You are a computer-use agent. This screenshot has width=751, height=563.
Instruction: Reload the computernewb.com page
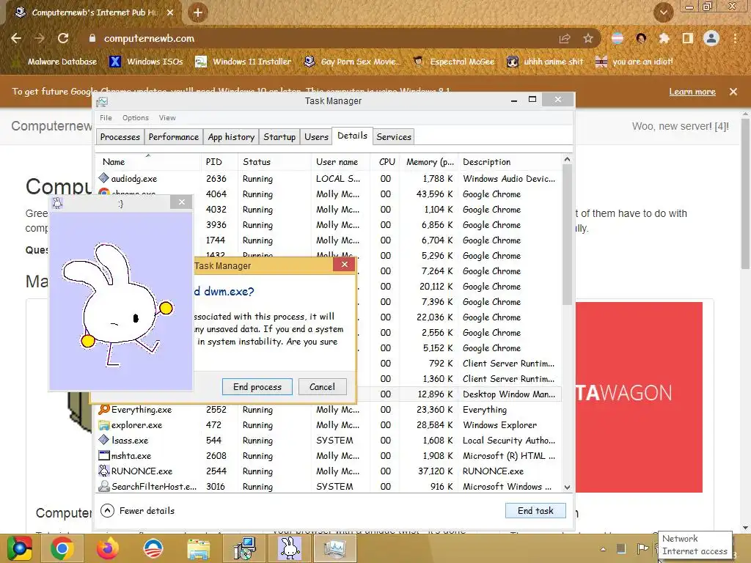point(63,38)
